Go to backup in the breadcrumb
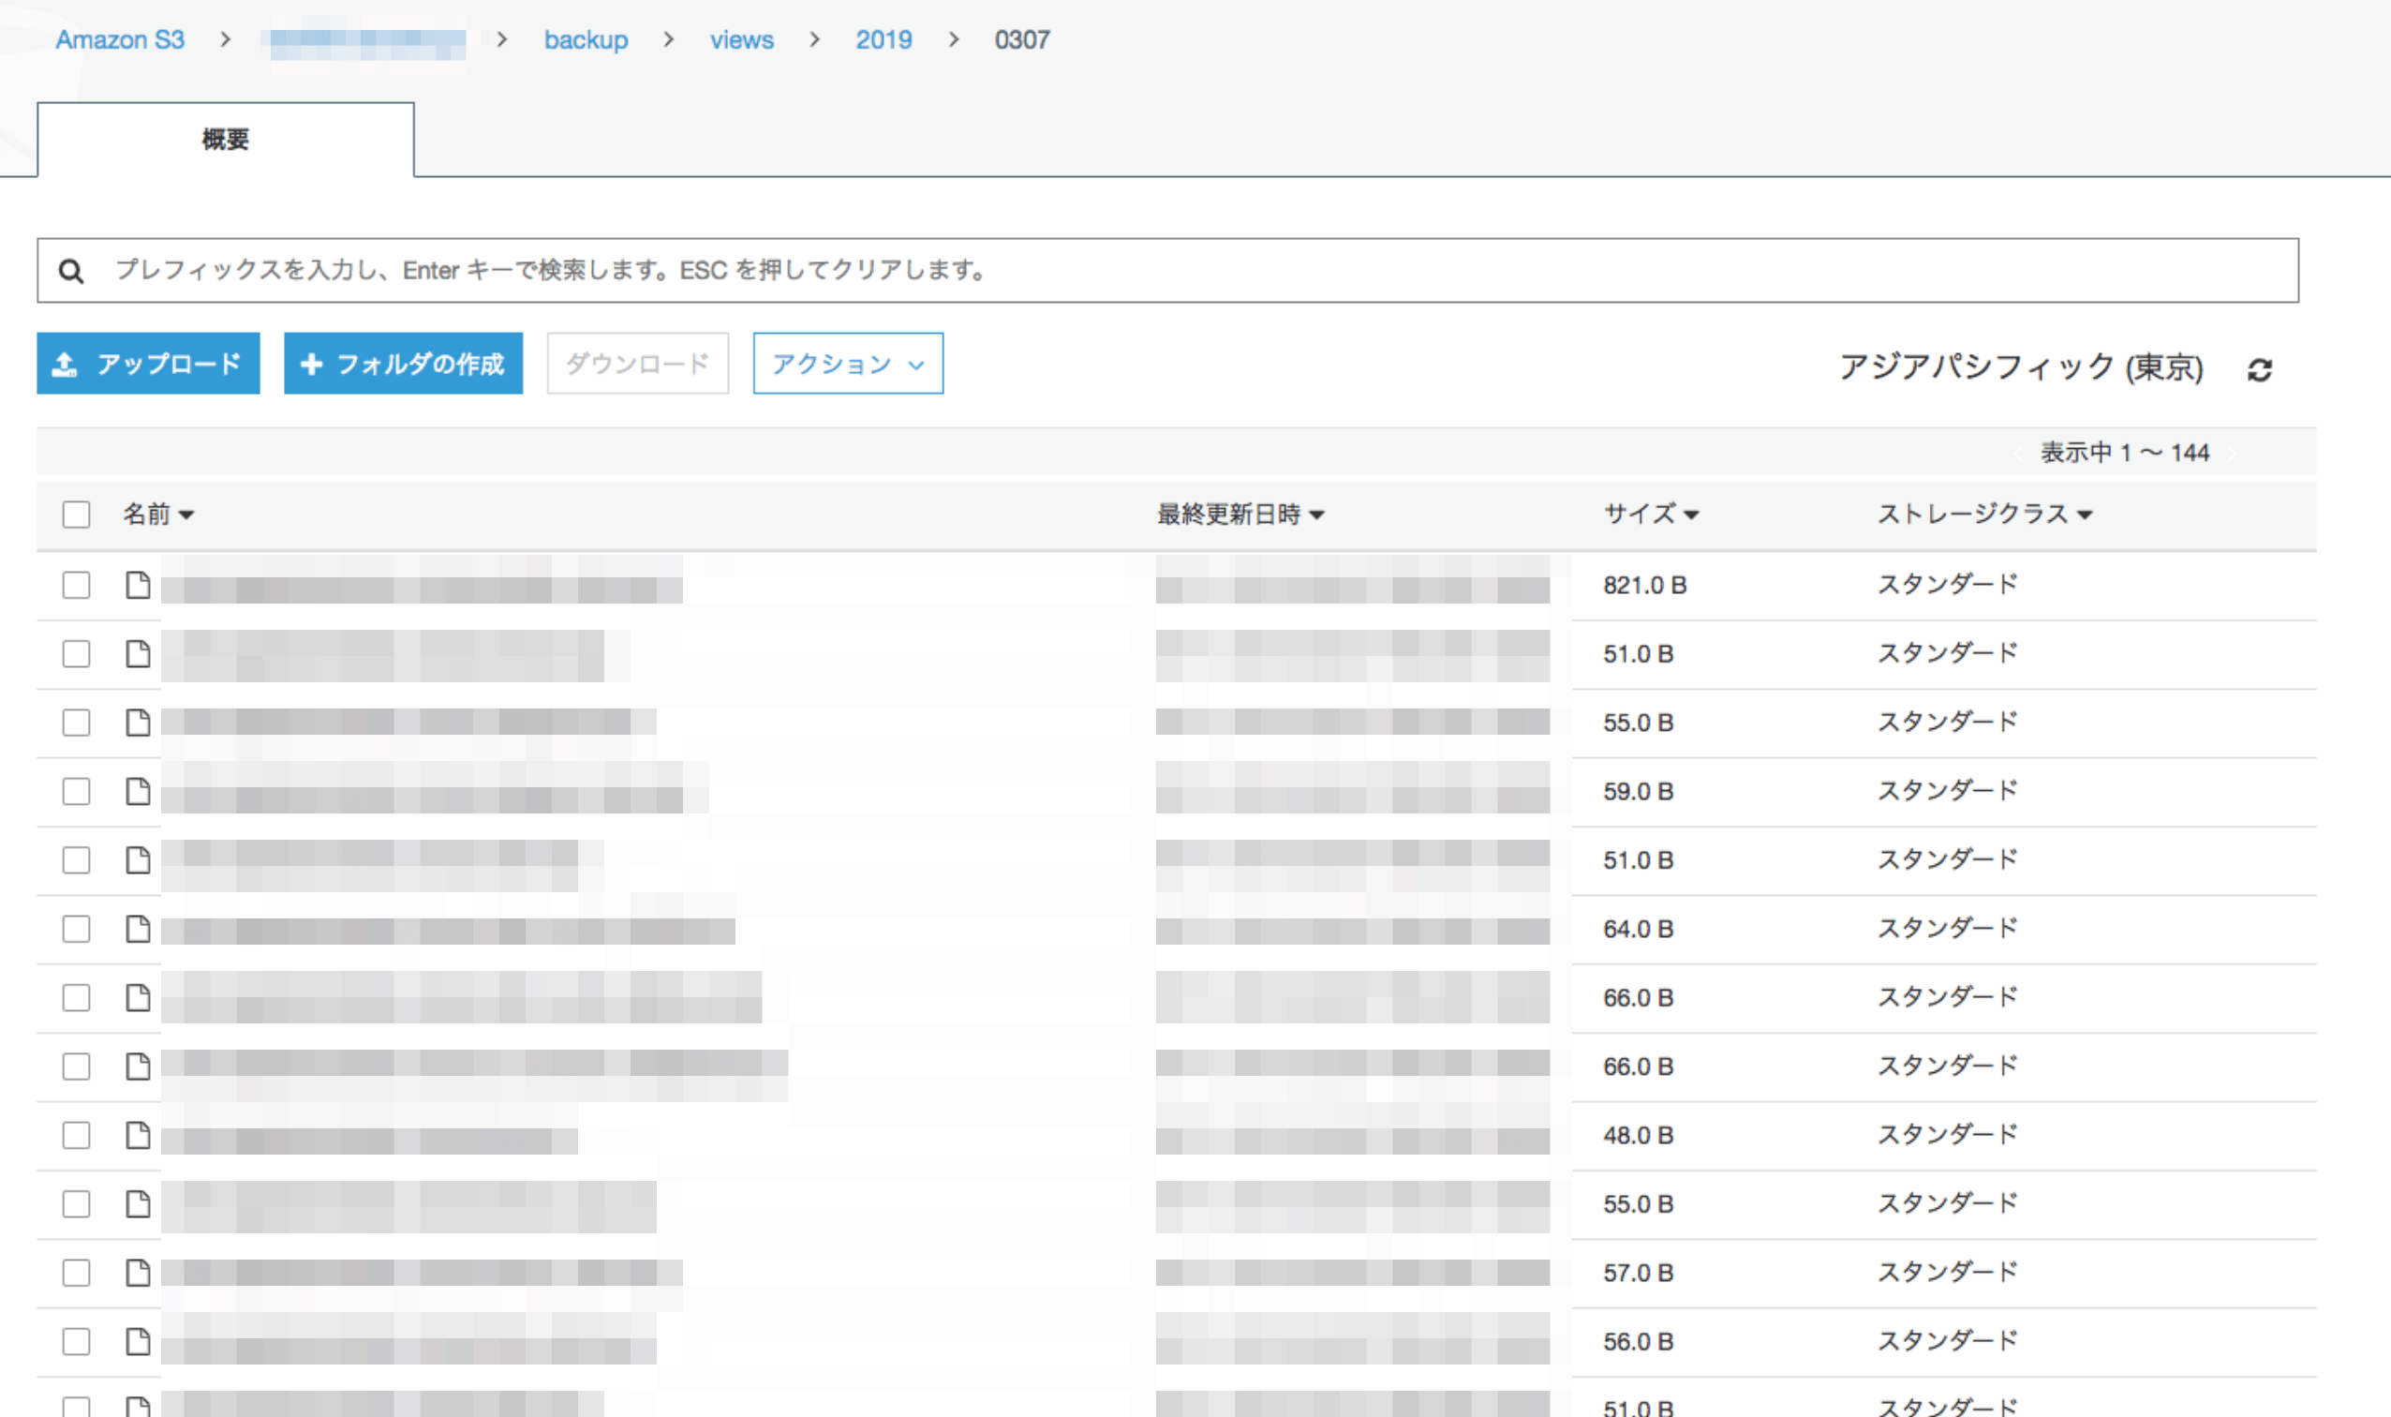 pyautogui.click(x=586, y=40)
